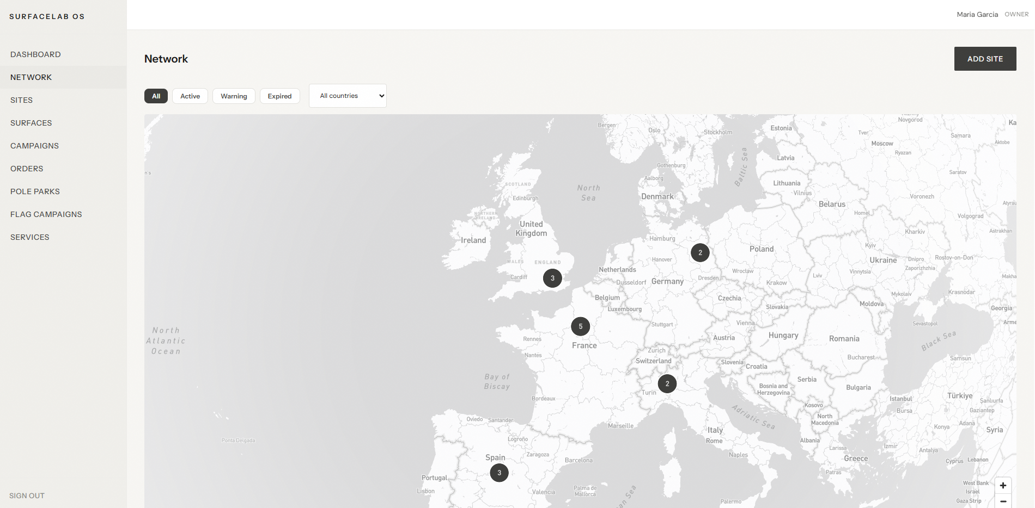Screen dimensions: 1035x508
Task: Navigate to the Dashboard section
Action: click(x=35, y=54)
